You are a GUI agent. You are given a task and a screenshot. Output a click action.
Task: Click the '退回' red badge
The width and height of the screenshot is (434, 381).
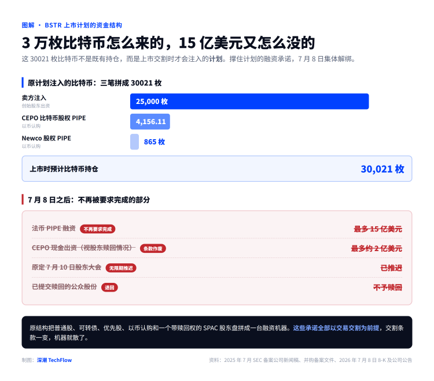109,287
